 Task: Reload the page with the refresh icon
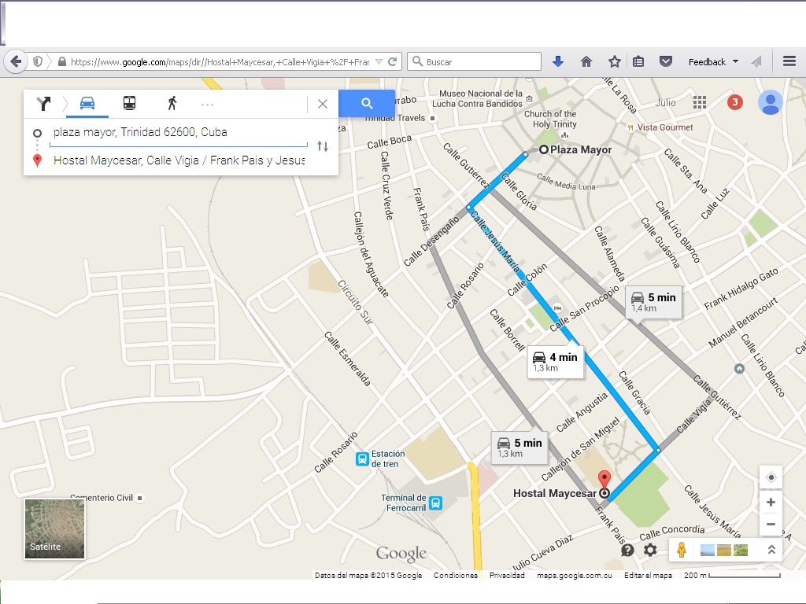click(x=393, y=61)
